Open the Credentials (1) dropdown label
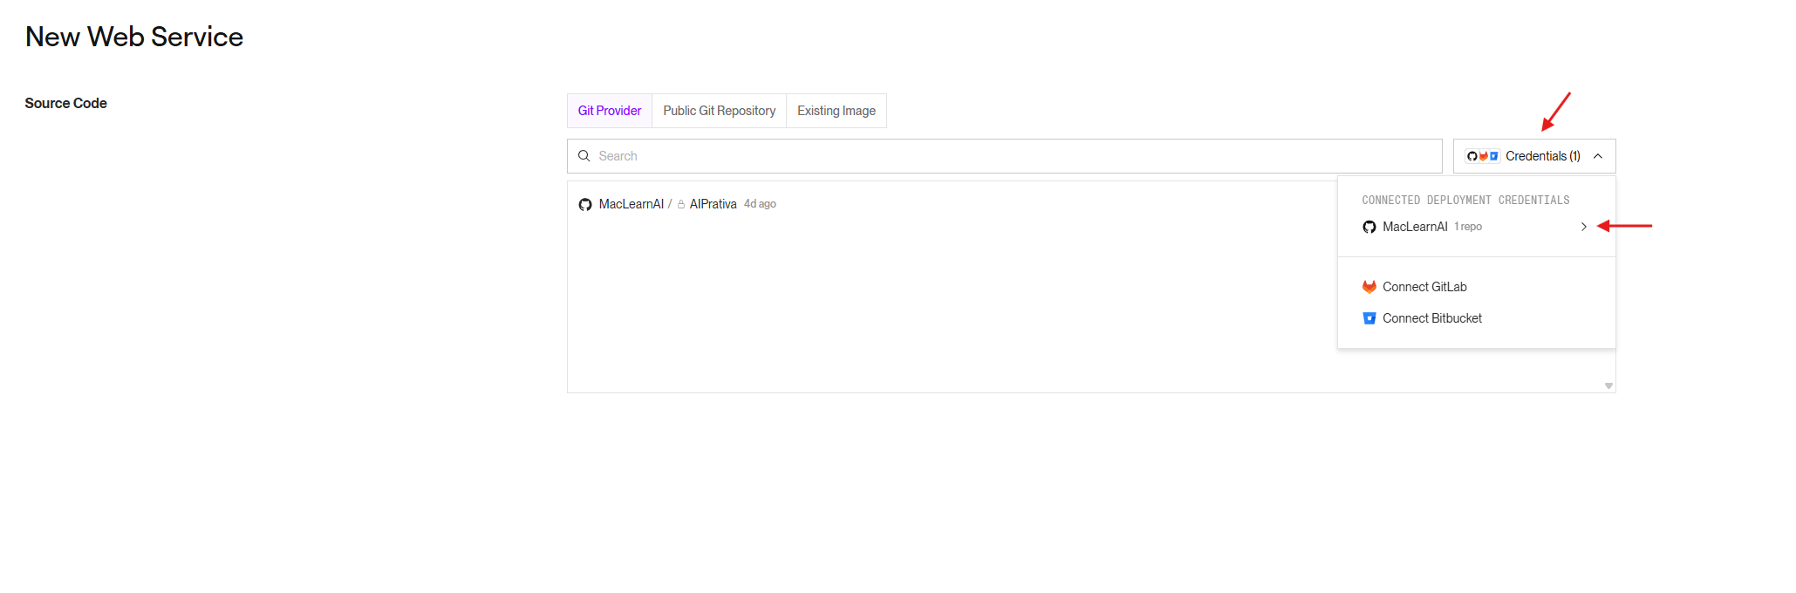Image resolution: width=1796 pixels, height=593 pixels. point(1542,156)
